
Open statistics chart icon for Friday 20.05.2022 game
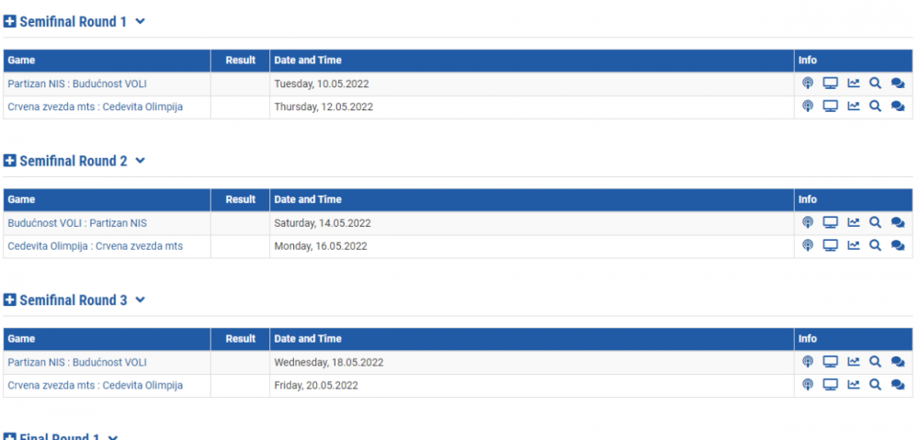click(853, 385)
